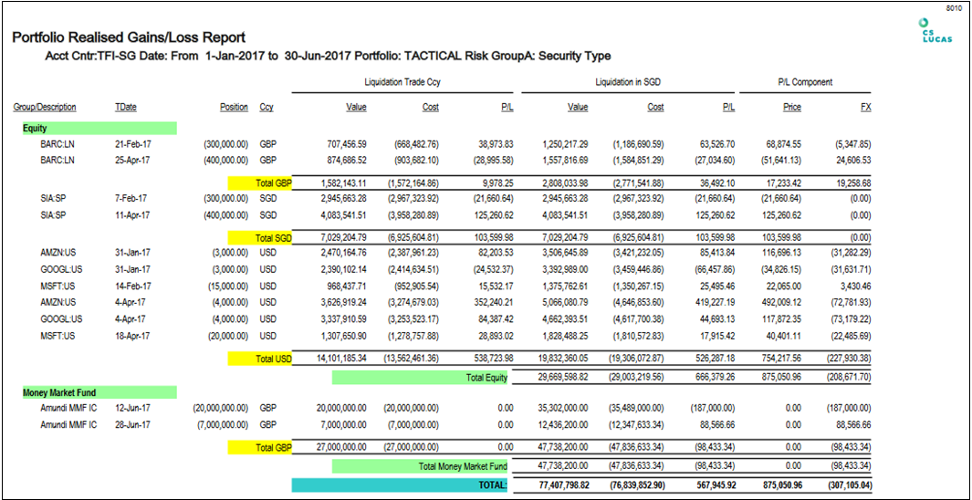Click the Acct Cntr TFI-SG subtitle line

pyautogui.click(x=329, y=57)
